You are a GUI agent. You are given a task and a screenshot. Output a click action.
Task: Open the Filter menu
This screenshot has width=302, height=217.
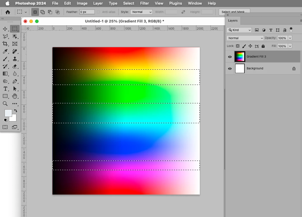(x=145, y=3)
